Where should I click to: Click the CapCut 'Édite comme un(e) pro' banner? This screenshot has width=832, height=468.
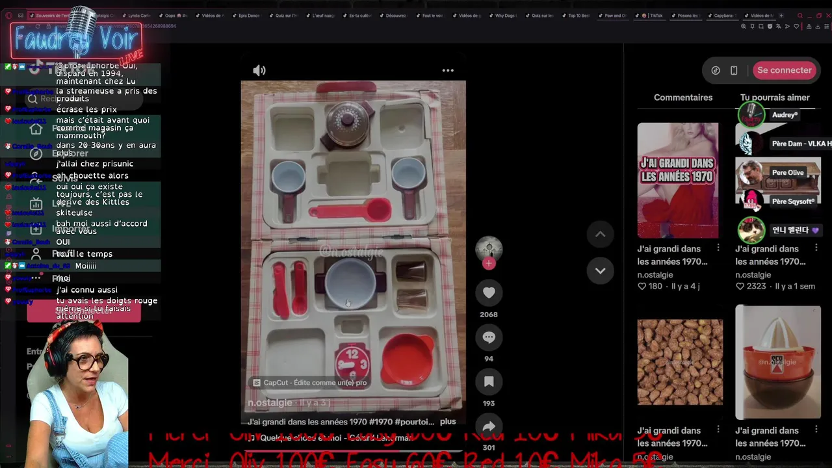pos(310,383)
